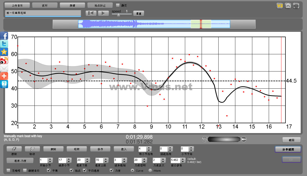Click the home icon at top right
The width and height of the screenshot is (307, 176).
click(x=288, y=6)
